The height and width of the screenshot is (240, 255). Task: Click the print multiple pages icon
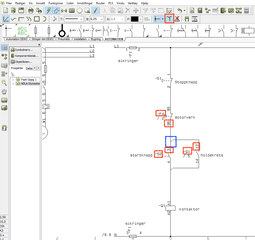click(x=39, y=11)
